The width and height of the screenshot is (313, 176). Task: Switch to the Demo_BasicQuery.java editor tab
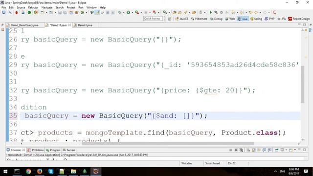point(24,25)
